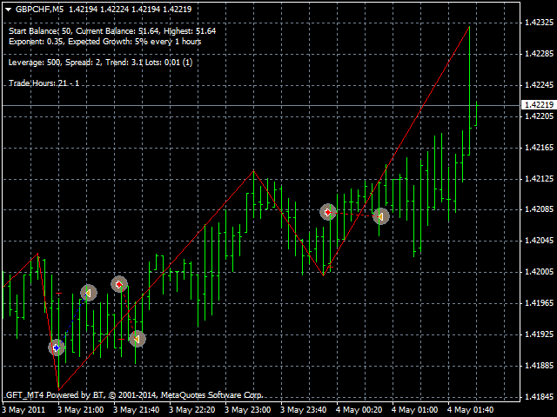Click the Trade Hours: 21 - 1 text
Image resolution: width=557 pixels, height=417 pixels.
(x=44, y=83)
